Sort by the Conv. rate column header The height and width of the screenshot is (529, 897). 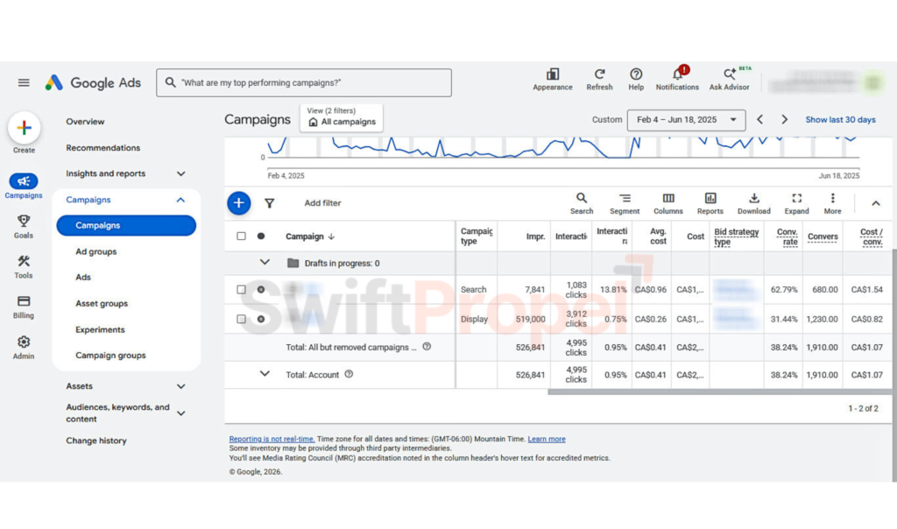[x=788, y=236]
